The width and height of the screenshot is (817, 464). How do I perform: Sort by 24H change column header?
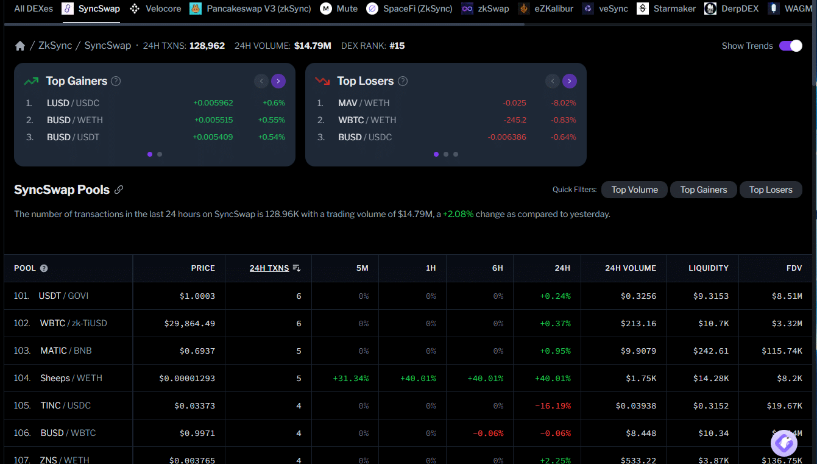tap(563, 268)
